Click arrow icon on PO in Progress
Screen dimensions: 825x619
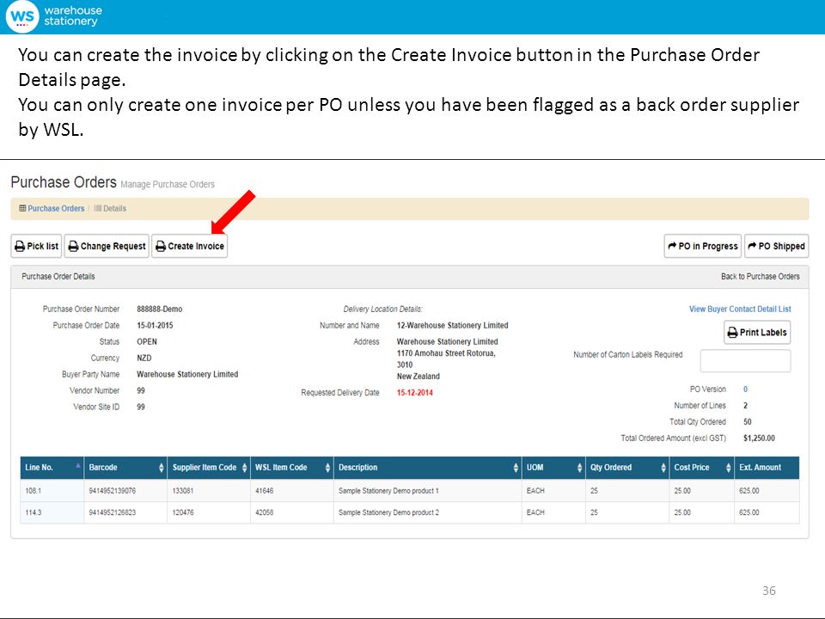(x=672, y=246)
